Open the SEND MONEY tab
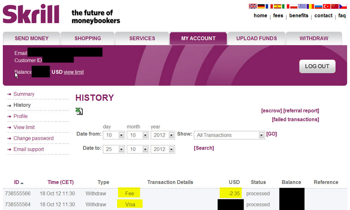Viewport: 350px width, 210px height. [x=31, y=38]
